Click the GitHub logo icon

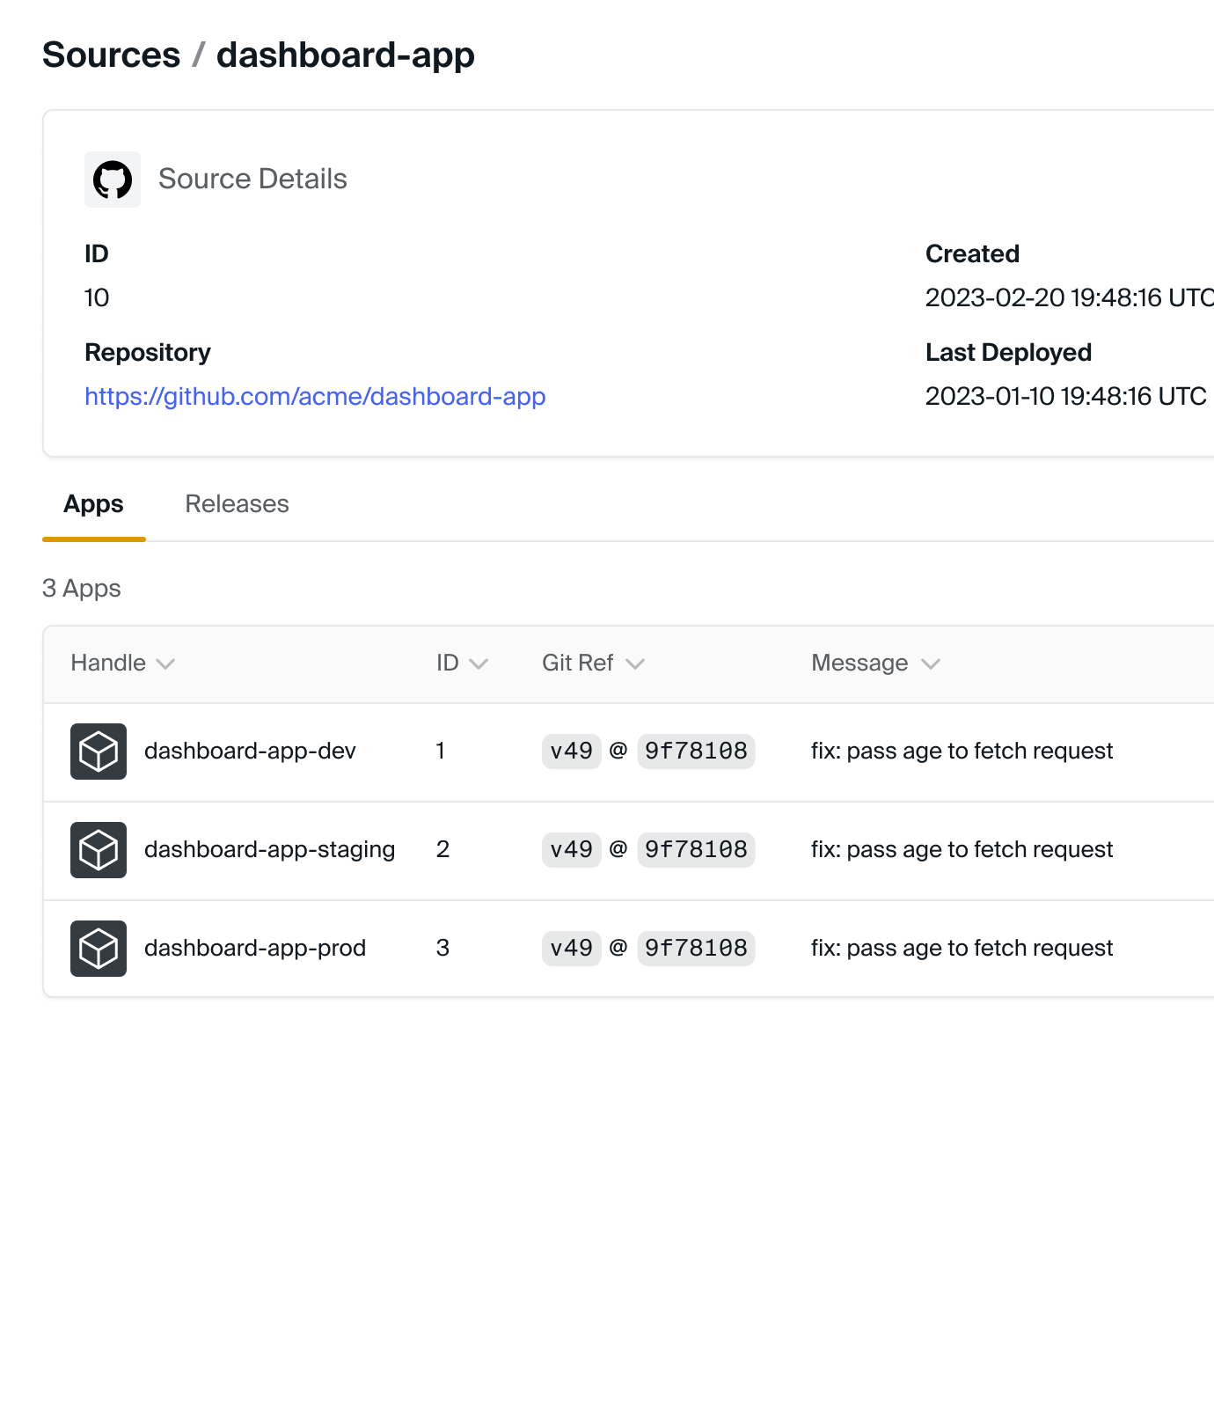coord(113,180)
